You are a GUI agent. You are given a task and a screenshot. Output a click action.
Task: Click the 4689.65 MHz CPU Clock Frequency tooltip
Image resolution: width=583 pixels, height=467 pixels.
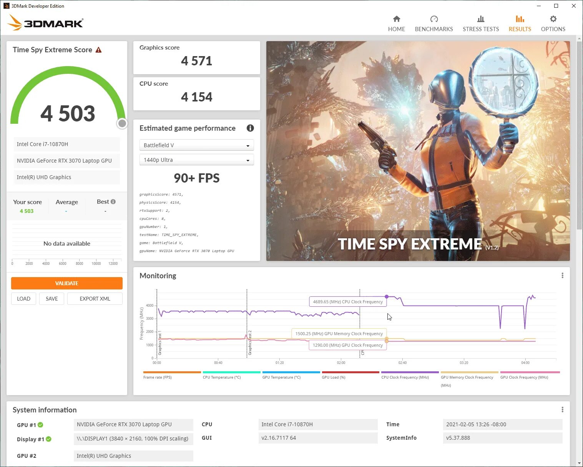348,302
